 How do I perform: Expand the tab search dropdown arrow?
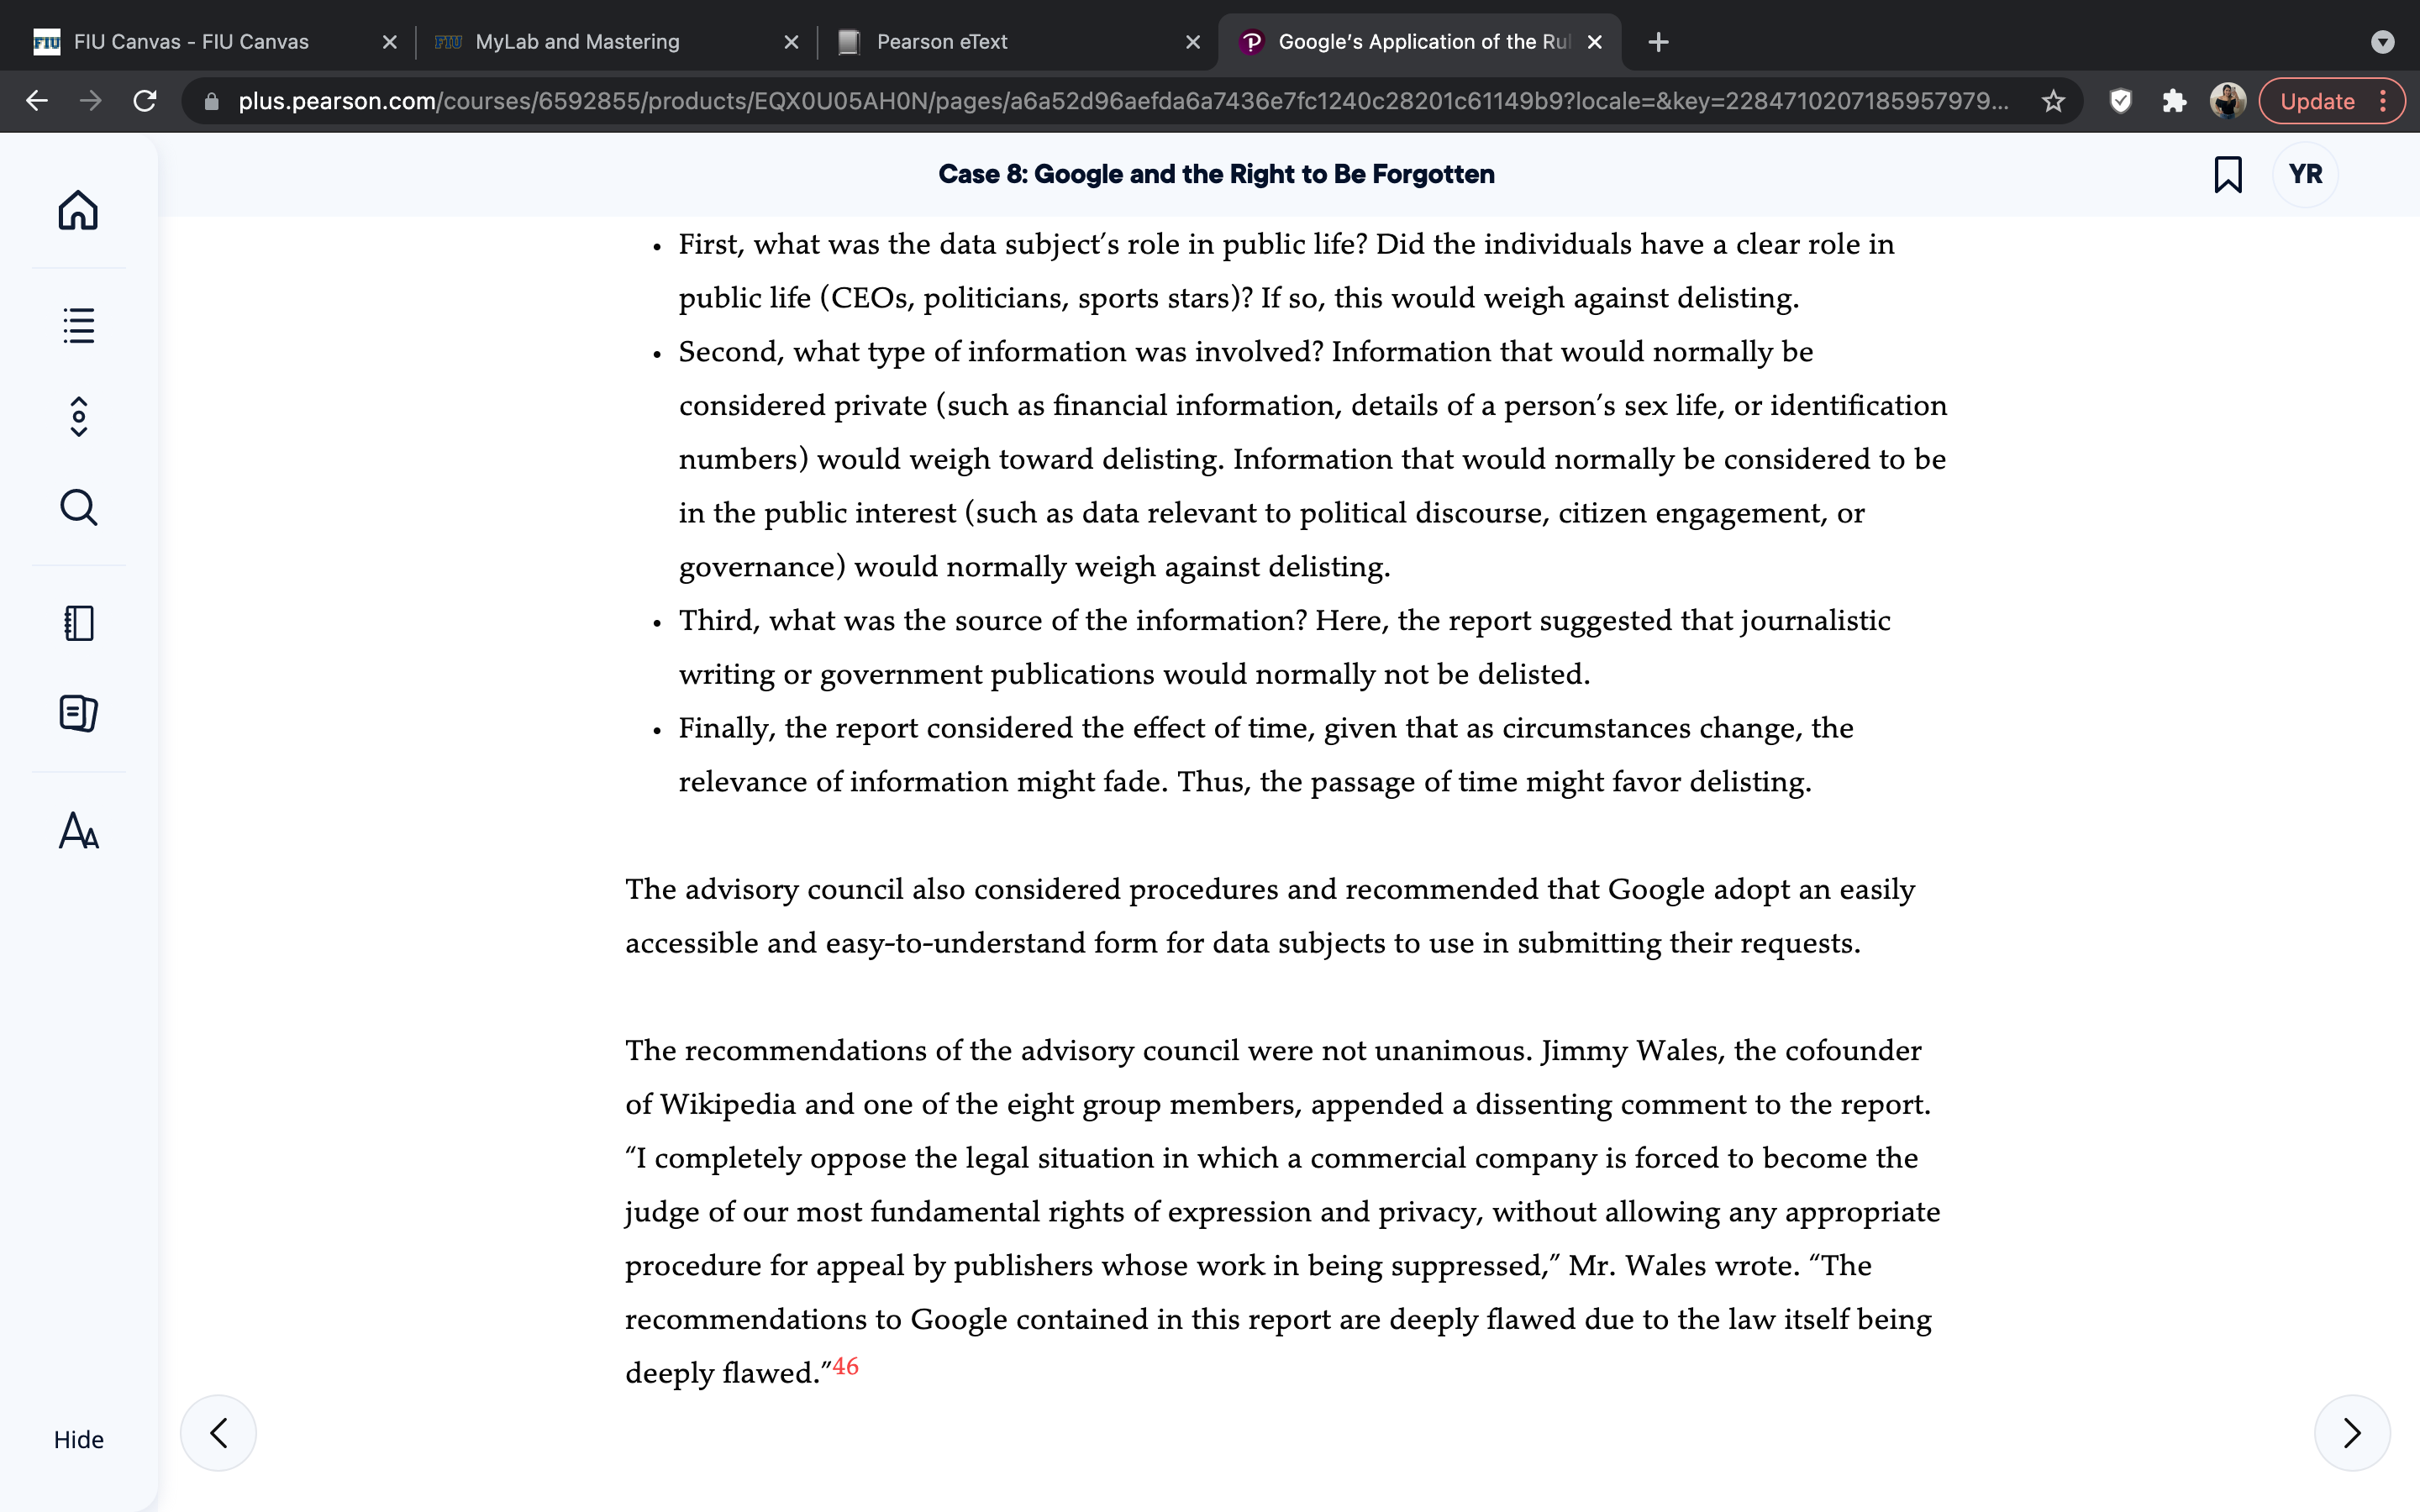click(2383, 42)
